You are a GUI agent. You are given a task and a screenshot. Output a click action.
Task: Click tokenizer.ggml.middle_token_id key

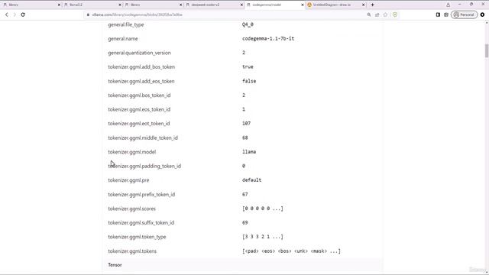(x=143, y=137)
